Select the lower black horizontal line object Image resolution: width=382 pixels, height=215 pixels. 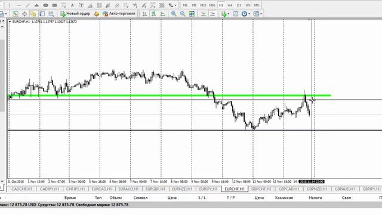point(195,130)
